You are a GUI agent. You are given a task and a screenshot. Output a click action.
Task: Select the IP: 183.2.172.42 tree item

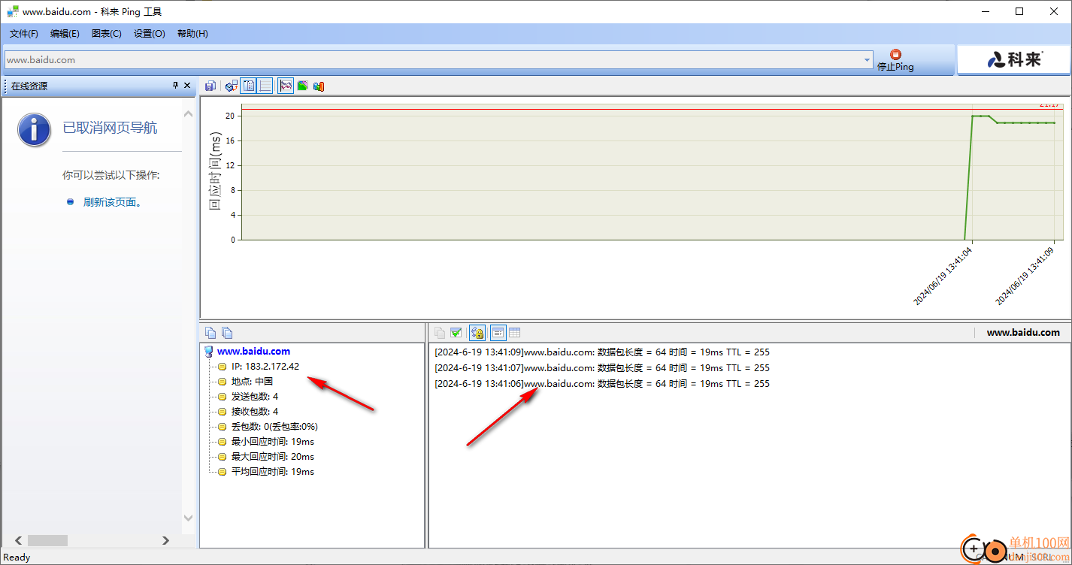265,367
